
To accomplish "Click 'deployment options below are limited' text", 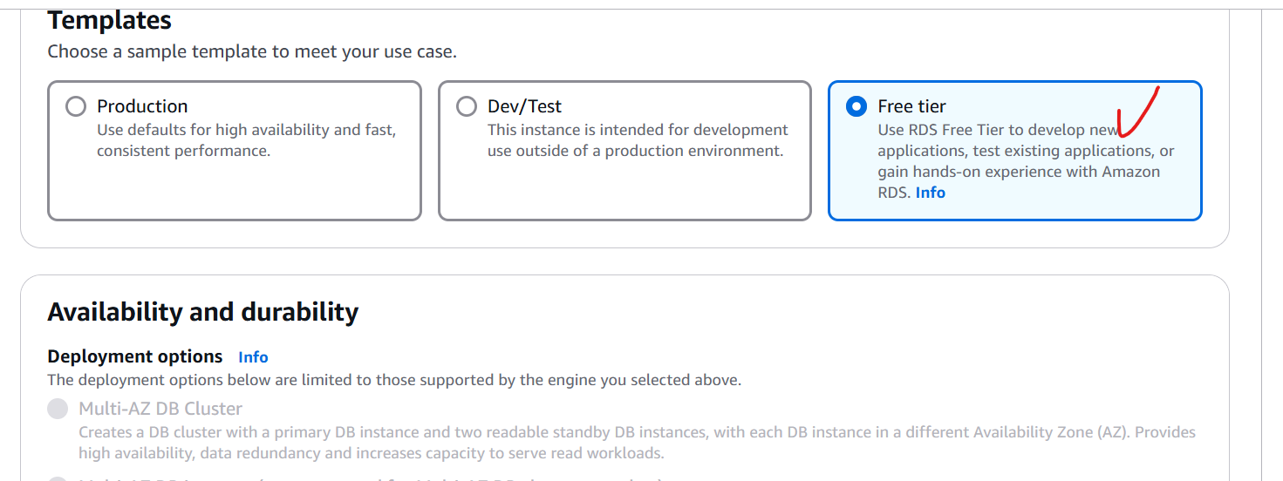I will (394, 380).
